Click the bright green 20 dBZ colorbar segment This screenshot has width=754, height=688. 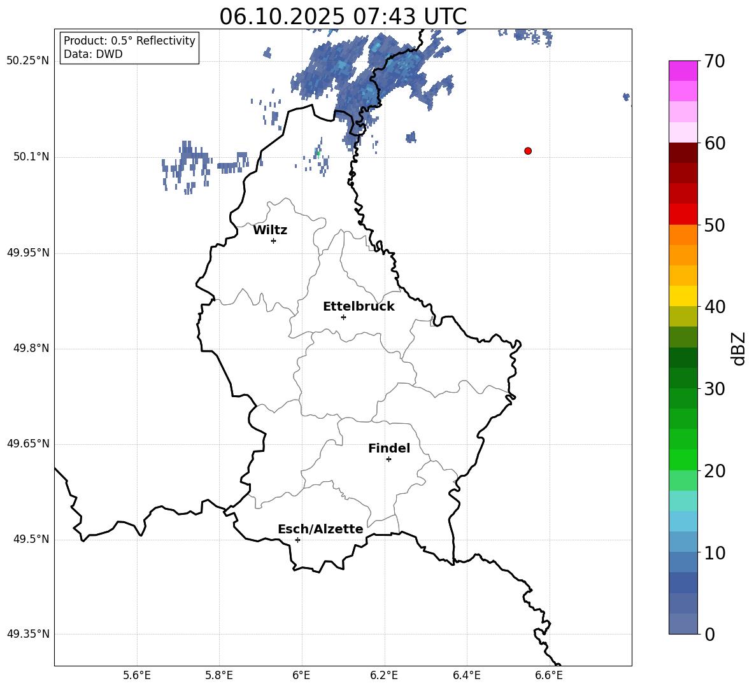(x=683, y=460)
